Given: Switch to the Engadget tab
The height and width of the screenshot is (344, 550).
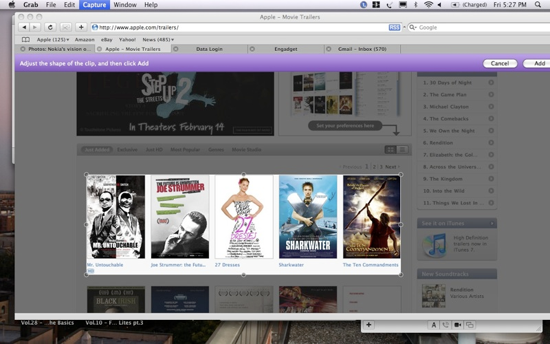Looking at the screenshot, I should 286,49.
